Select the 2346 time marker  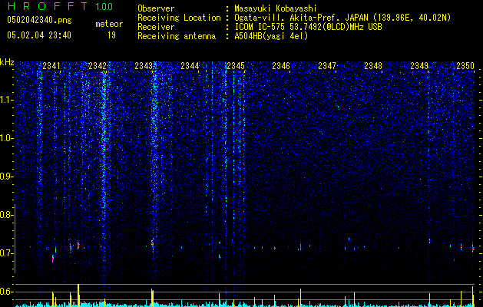(281, 66)
